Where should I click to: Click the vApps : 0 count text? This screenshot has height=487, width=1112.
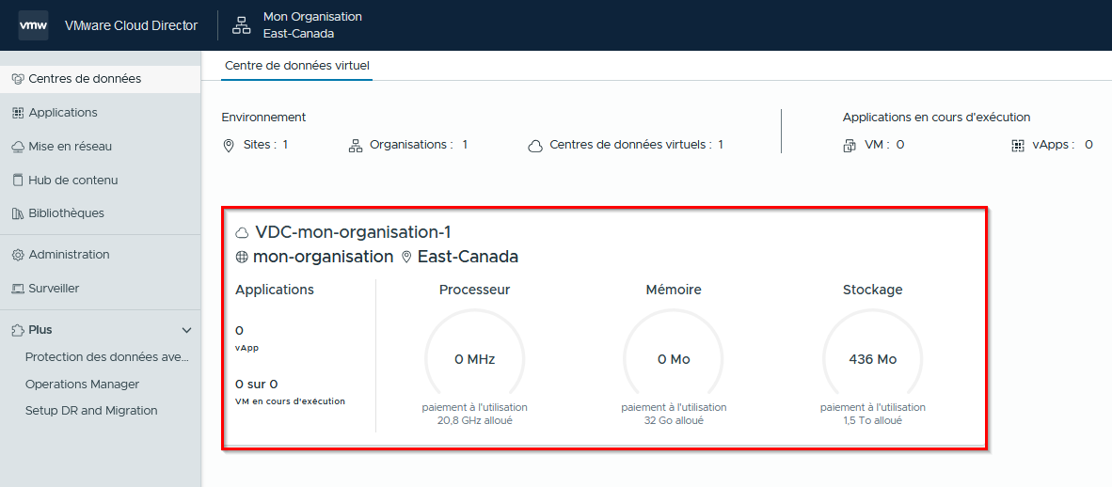[x=1062, y=145]
